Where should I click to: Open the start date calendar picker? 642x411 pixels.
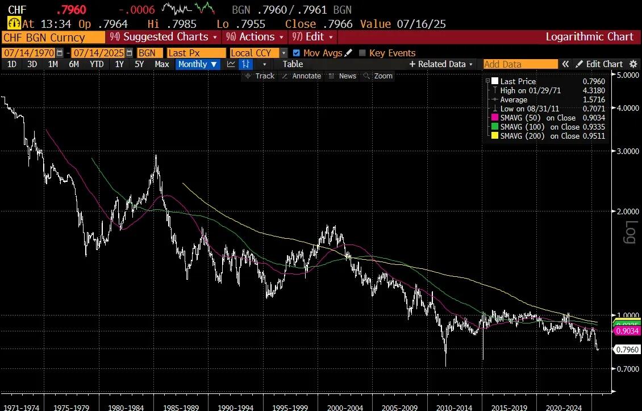[60, 52]
